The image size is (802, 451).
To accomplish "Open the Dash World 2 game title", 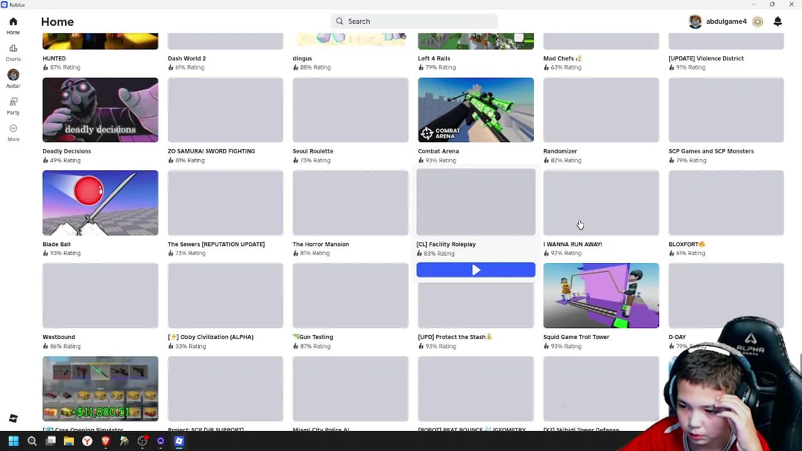I will (x=187, y=58).
